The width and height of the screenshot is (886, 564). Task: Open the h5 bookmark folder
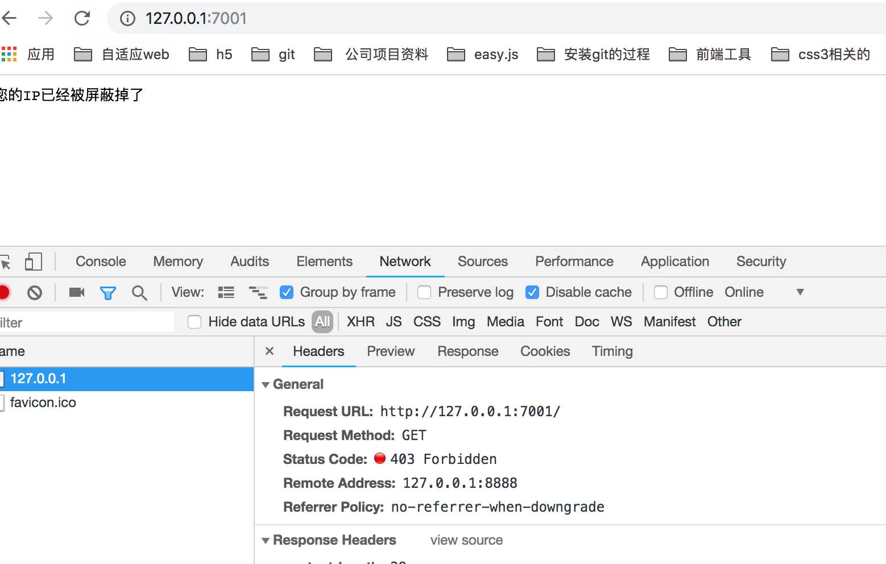211,55
